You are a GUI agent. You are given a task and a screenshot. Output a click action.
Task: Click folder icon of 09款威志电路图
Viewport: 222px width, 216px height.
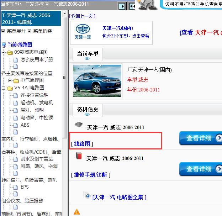[x=10, y=53]
